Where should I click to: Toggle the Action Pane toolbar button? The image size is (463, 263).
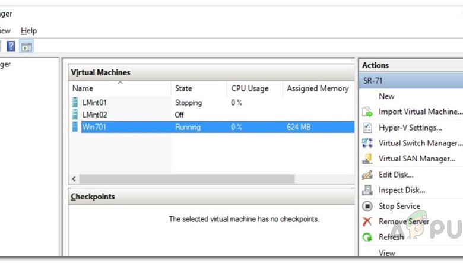click(x=26, y=46)
